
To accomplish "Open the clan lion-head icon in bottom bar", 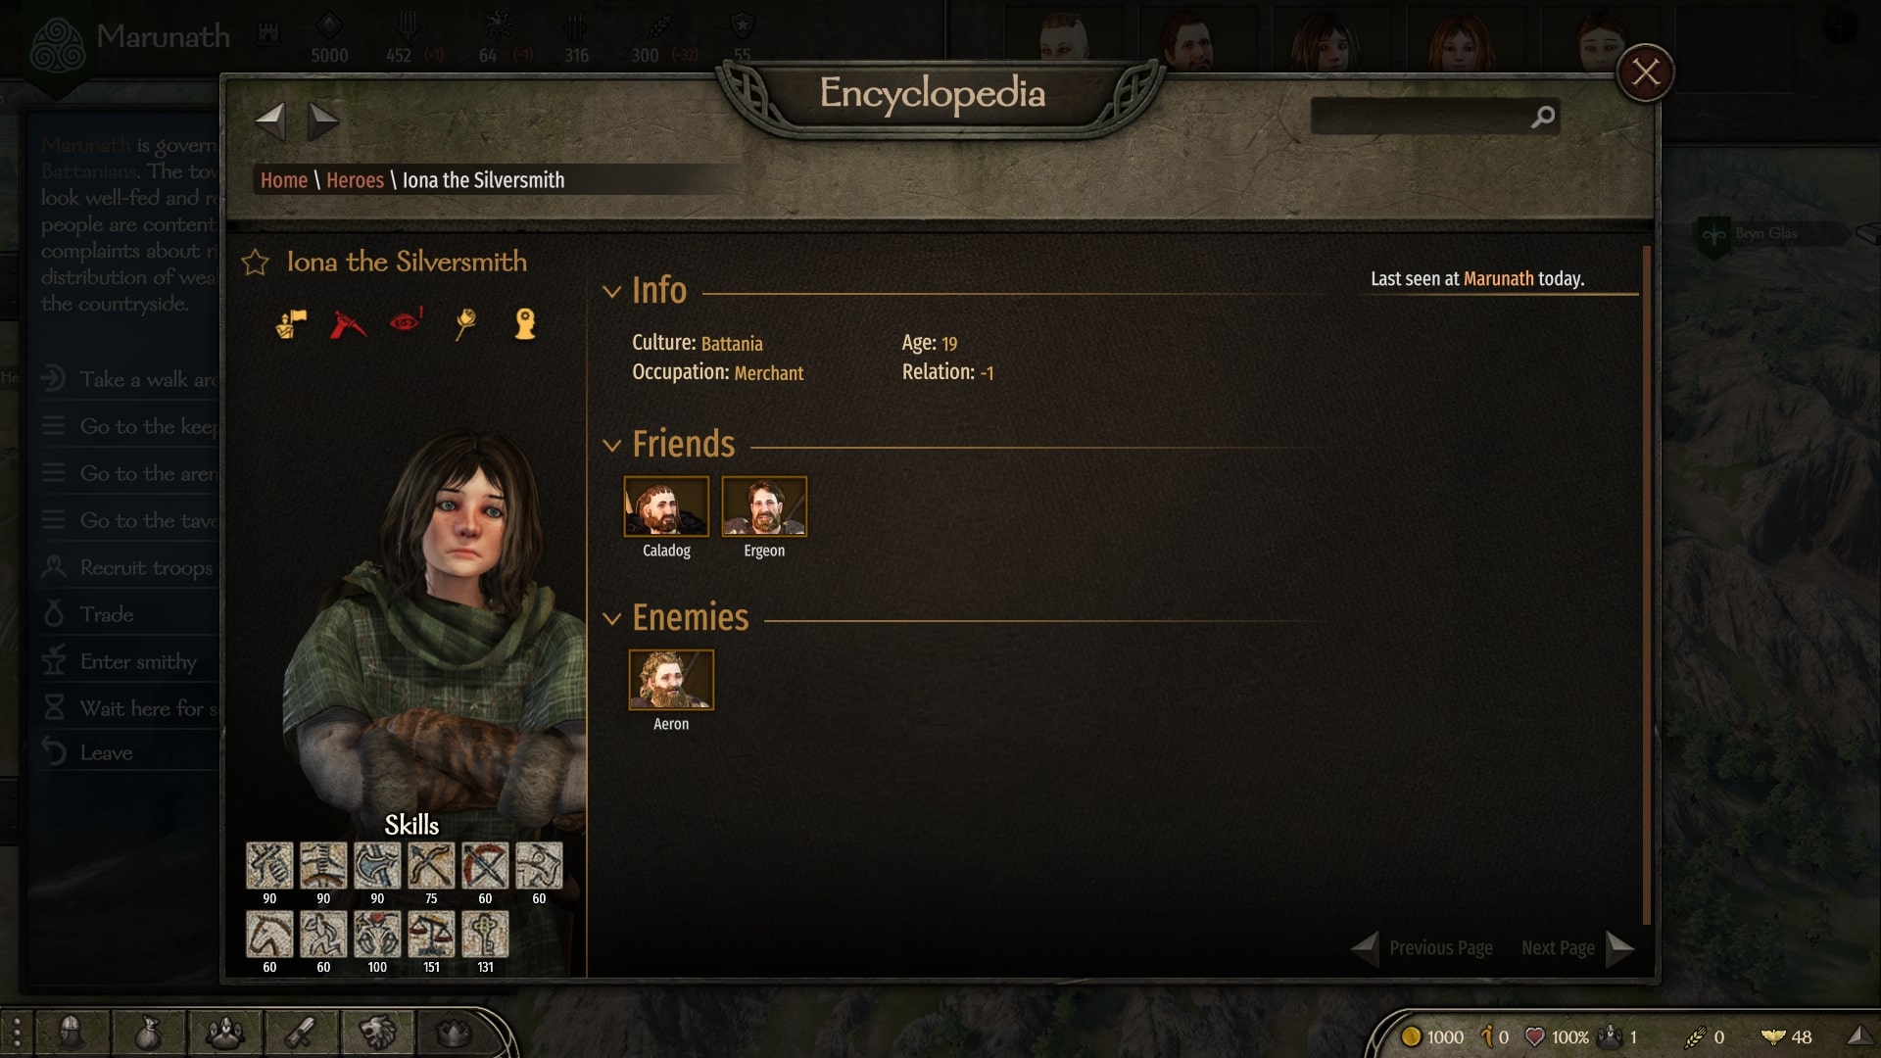I will tap(377, 1032).
